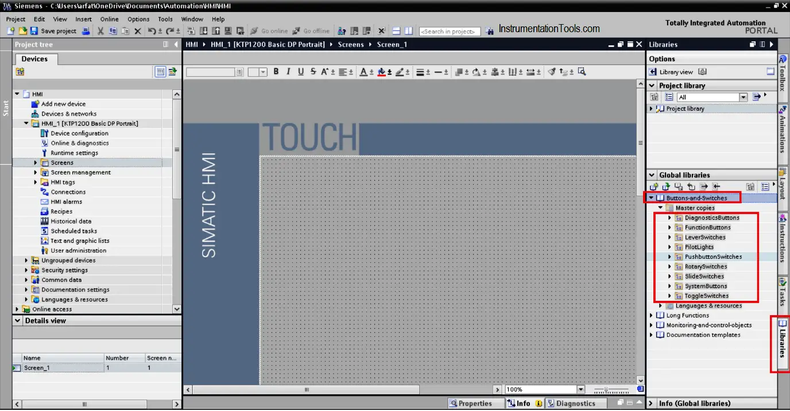Screen dimensions: 790x411
Task: Click the Split editor horizontally icon
Action: (x=396, y=31)
